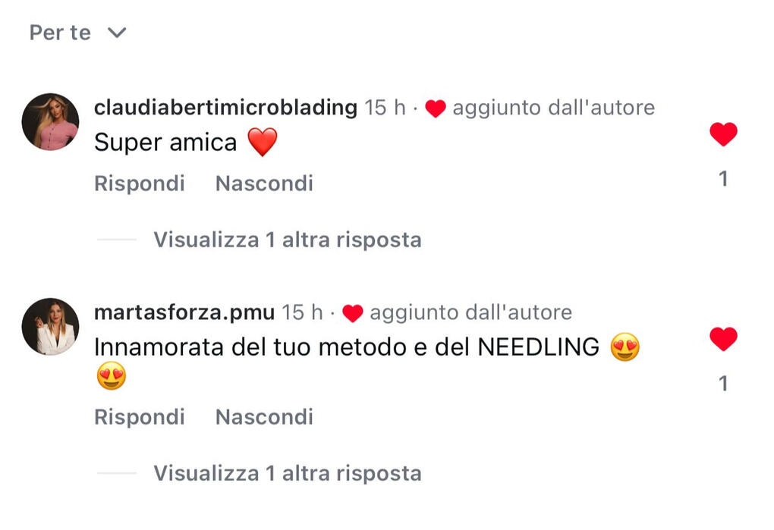Open martasforza.pmu's profile avatar
The height and width of the screenshot is (530, 774).
tap(50, 326)
